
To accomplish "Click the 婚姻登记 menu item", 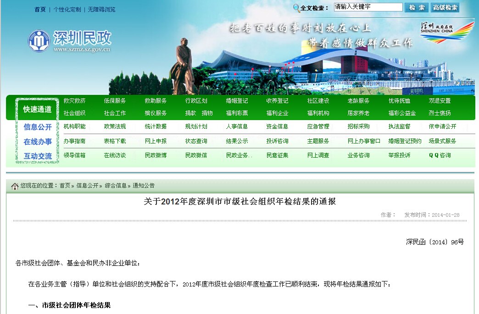I will tap(237, 101).
